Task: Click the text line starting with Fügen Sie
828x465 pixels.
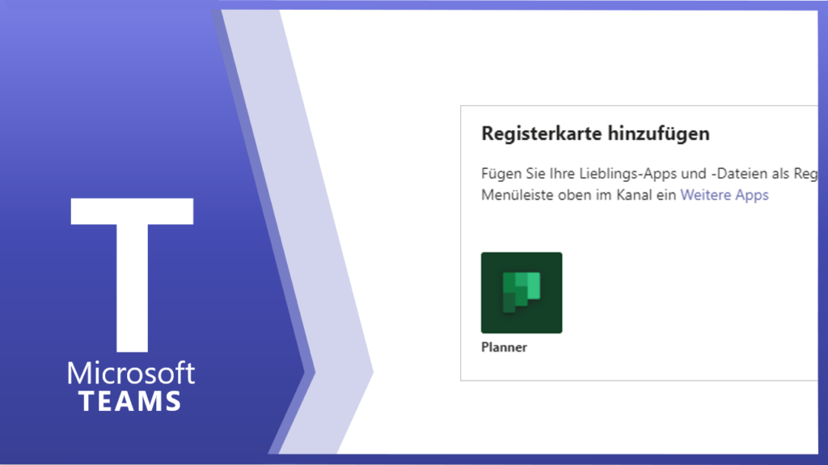Action: (639, 173)
